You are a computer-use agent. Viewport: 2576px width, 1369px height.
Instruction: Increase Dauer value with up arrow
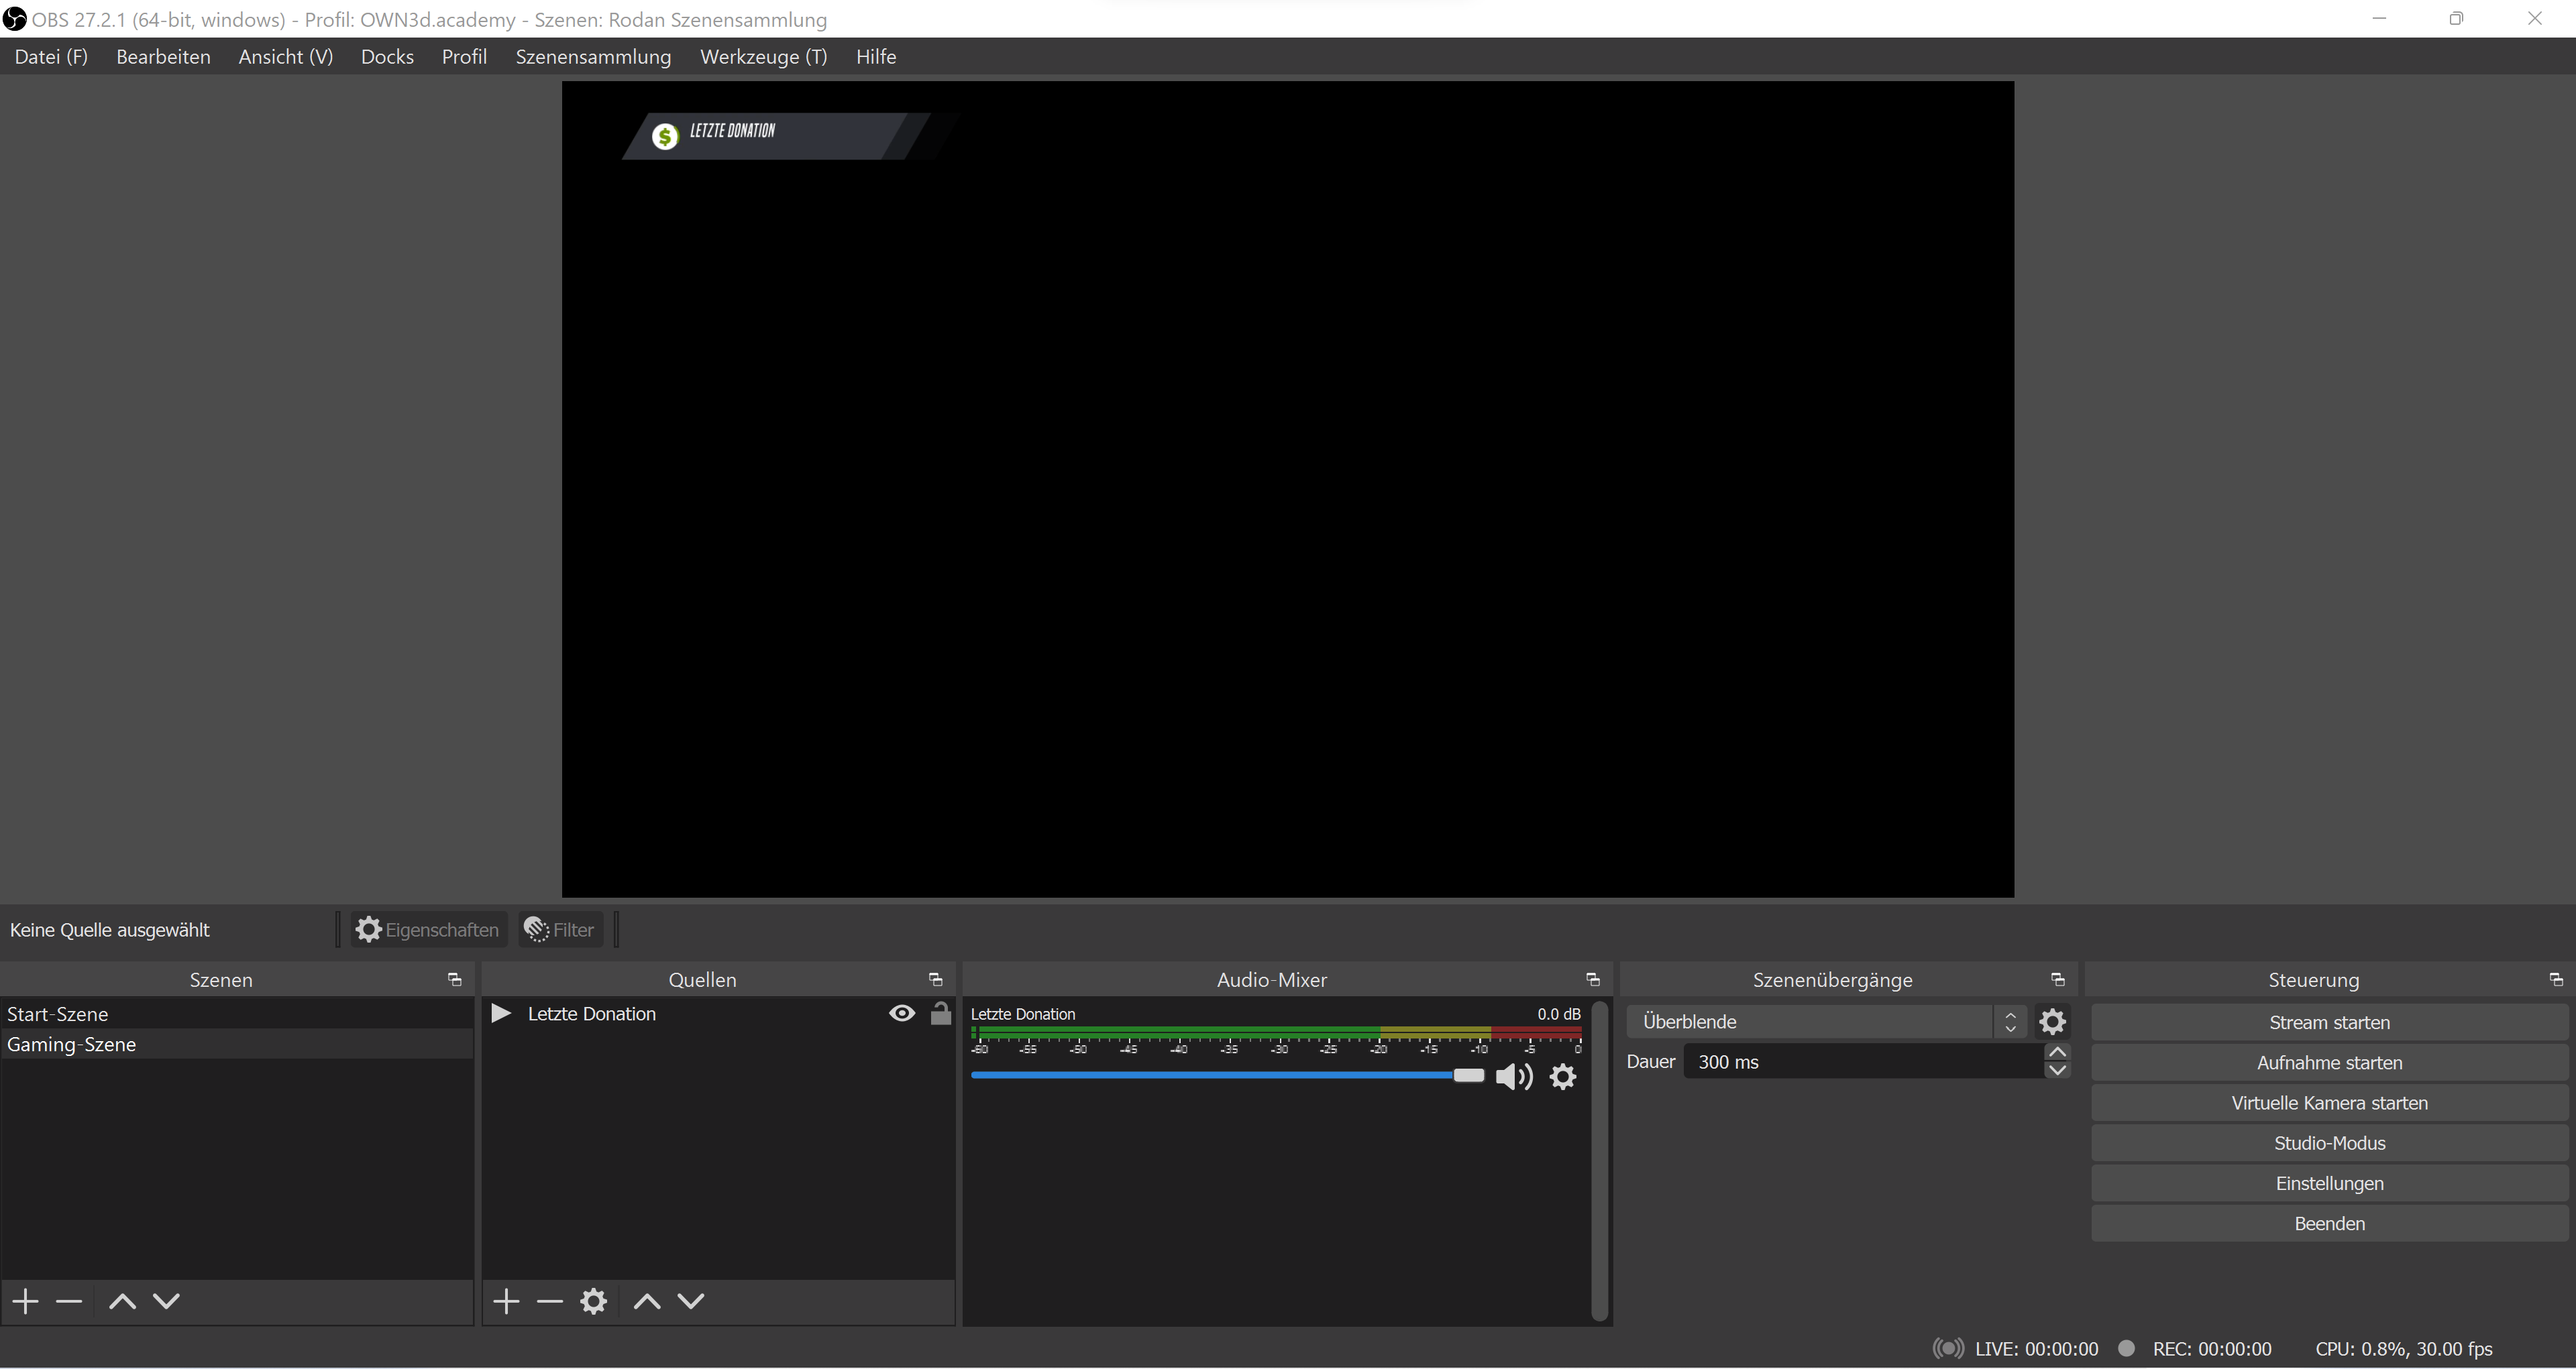click(2057, 1053)
